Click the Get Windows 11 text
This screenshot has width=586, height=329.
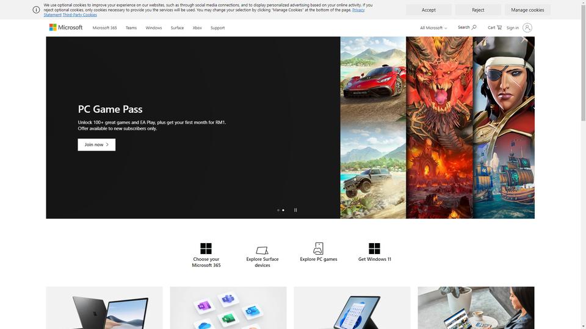pos(374,260)
